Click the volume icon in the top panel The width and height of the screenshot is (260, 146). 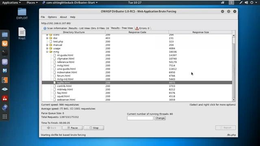[x=246, y=2]
